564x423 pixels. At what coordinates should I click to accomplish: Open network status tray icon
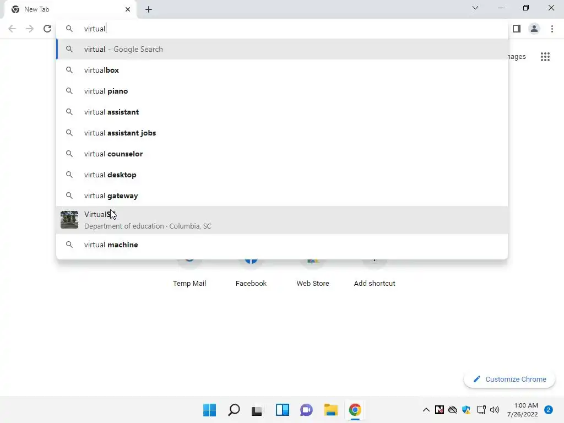click(481, 410)
